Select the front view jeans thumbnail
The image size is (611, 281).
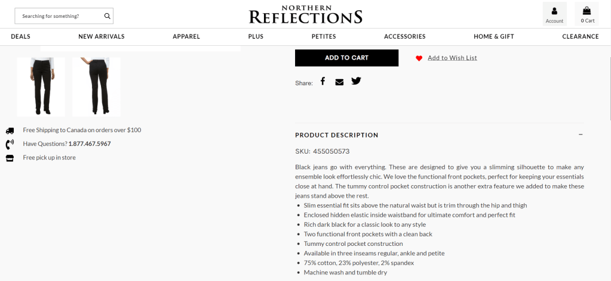(x=41, y=86)
